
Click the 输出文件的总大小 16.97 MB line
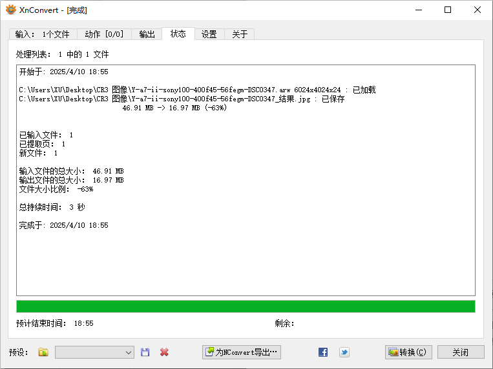click(x=71, y=180)
